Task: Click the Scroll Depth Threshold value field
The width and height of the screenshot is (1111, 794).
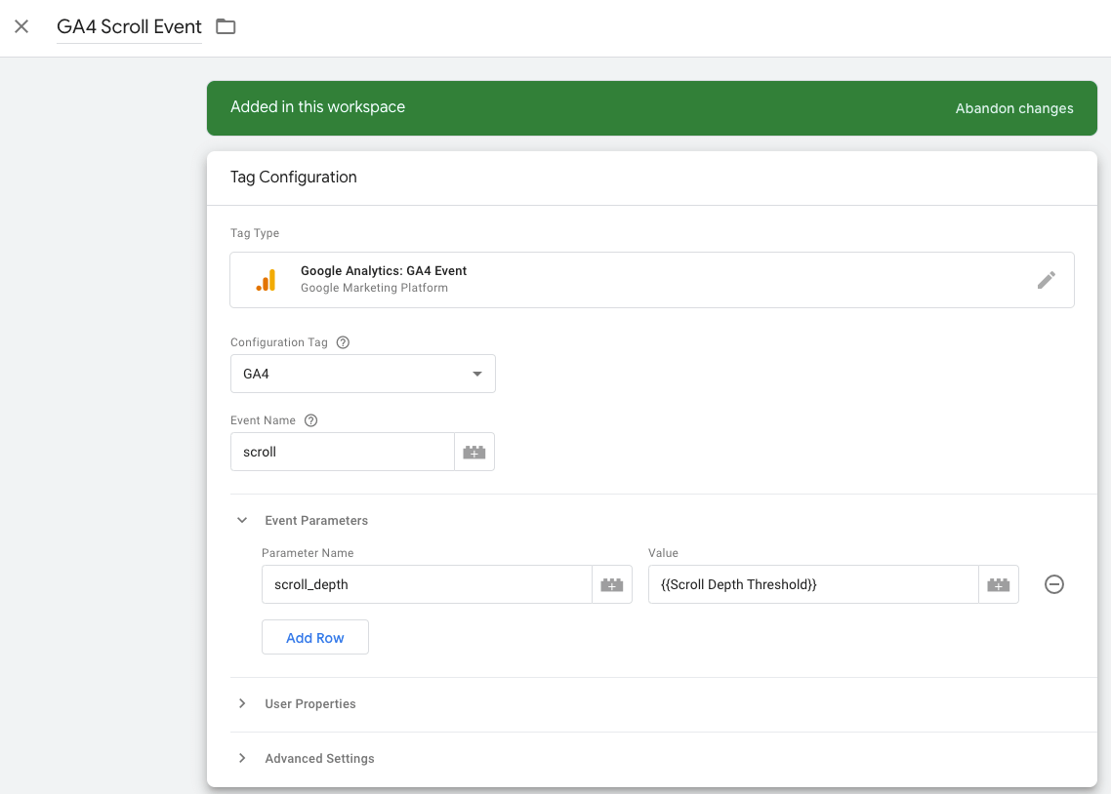Action: click(813, 585)
